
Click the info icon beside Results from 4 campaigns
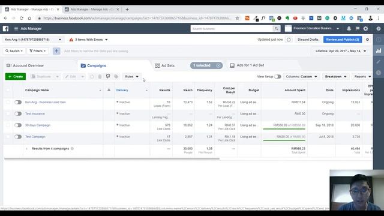72,149
